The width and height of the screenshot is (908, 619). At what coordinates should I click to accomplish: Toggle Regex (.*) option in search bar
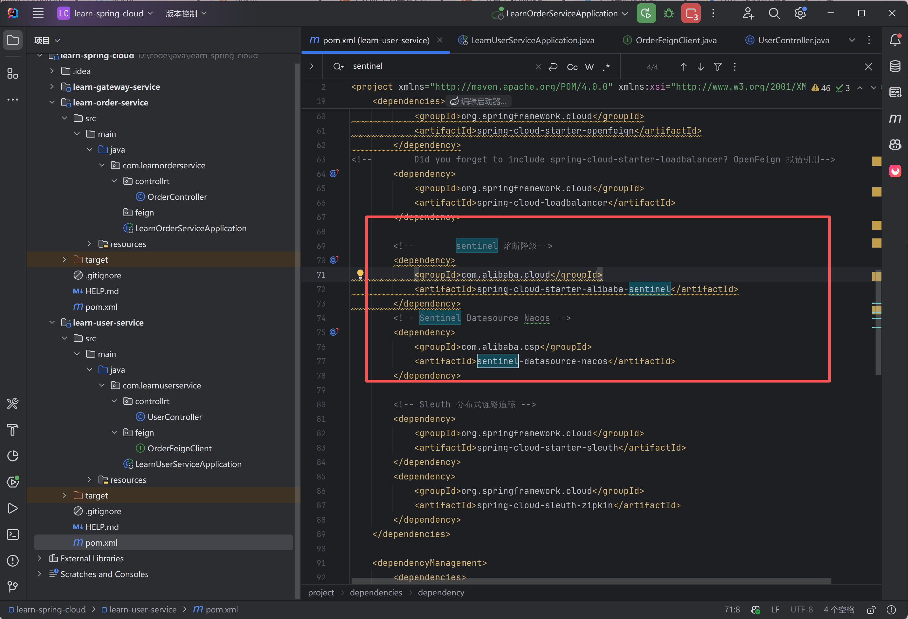tap(607, 67)
